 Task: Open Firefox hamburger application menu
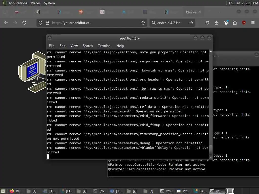pyautogui.click(x=253, y=22)
